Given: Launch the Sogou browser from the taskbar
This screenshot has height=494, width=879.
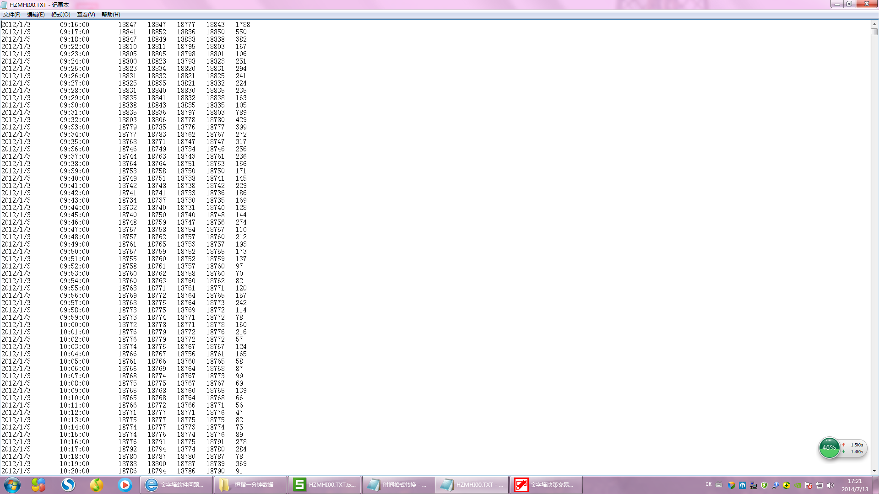Looking at the screenshot, I should pos(68,485).
